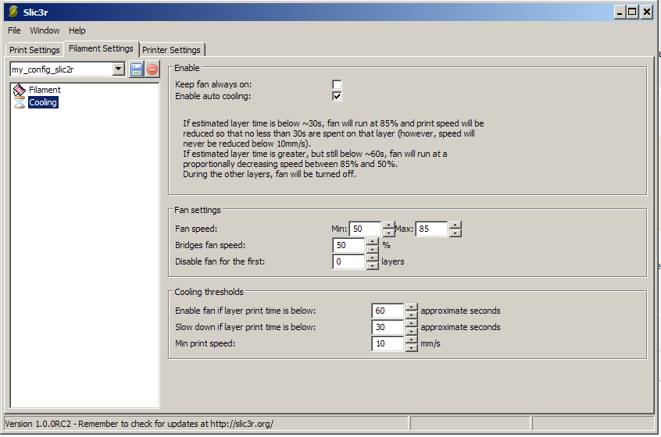Decrease the Min print speed value
Screen dimensions: 661x437
[x=412, y=347]
